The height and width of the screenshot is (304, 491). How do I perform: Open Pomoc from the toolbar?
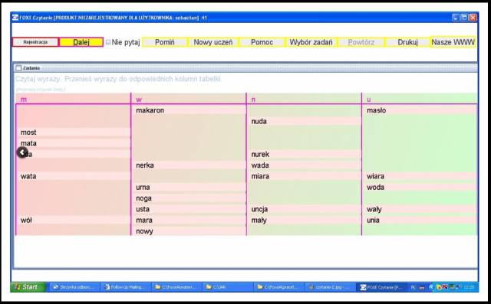click(262, 42)
